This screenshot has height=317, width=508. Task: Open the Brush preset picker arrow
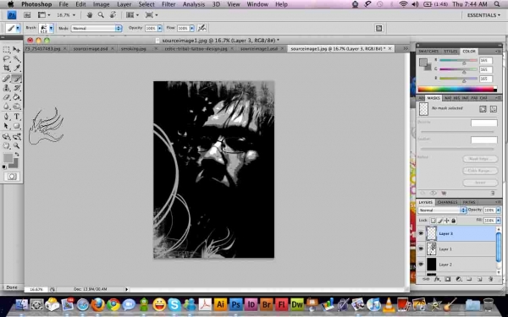point(51,28)
